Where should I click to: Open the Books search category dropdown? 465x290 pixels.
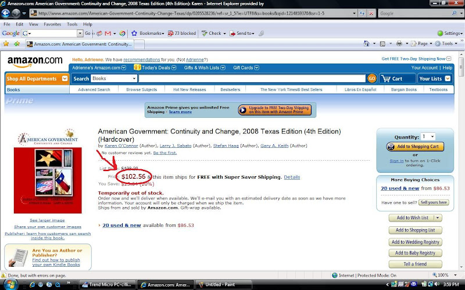point(114,78)
